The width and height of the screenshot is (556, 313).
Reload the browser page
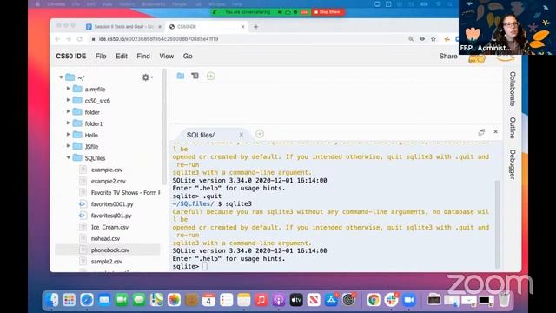point(79,39)
